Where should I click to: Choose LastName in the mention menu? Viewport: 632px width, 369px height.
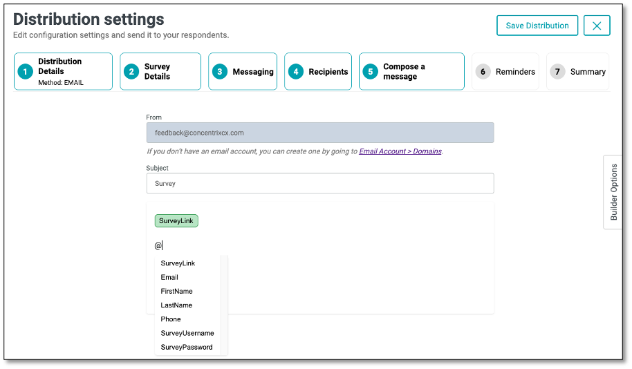tap(176, 305)
